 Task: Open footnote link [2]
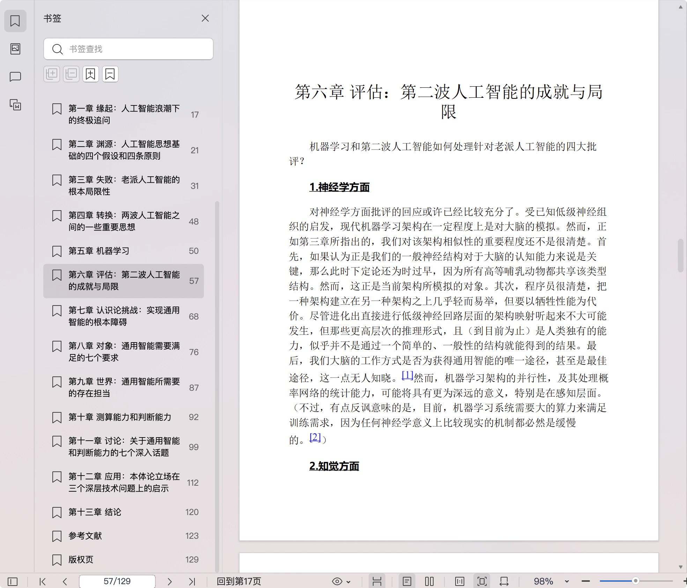click(315, 437)
